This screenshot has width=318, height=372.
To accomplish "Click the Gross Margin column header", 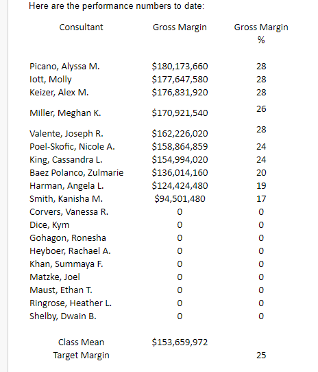I will click(x=180, y=27).
